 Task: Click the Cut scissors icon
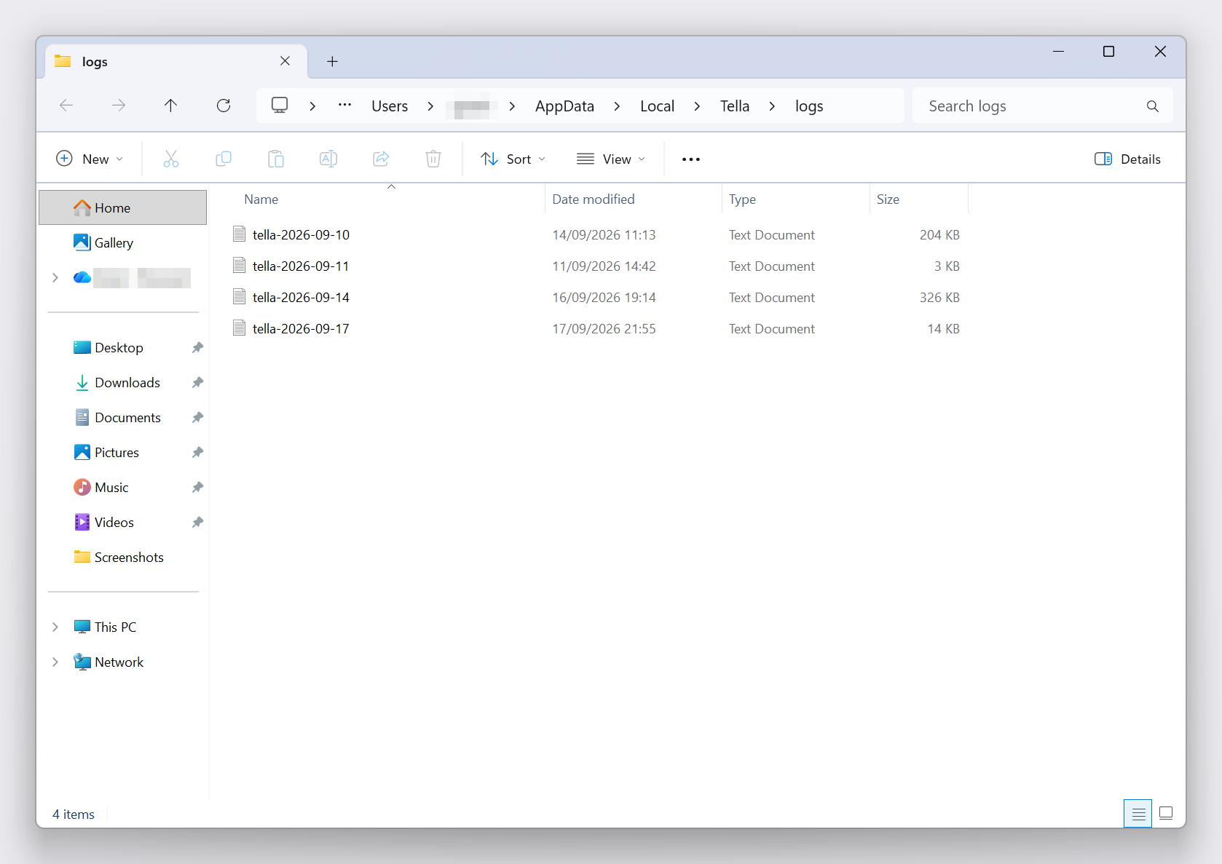coord(171,159)
